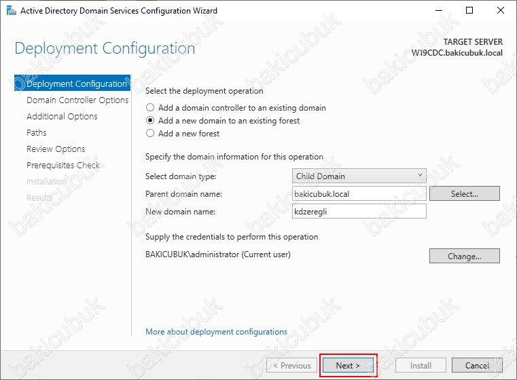Open the Review Options step
Image resolution: width=517 pixels, height=380 pixels.
coord(56,149)
